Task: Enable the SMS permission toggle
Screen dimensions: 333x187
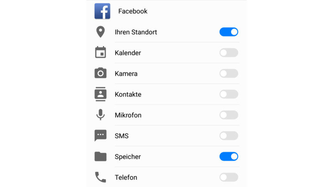Action: tap(229, 136)
